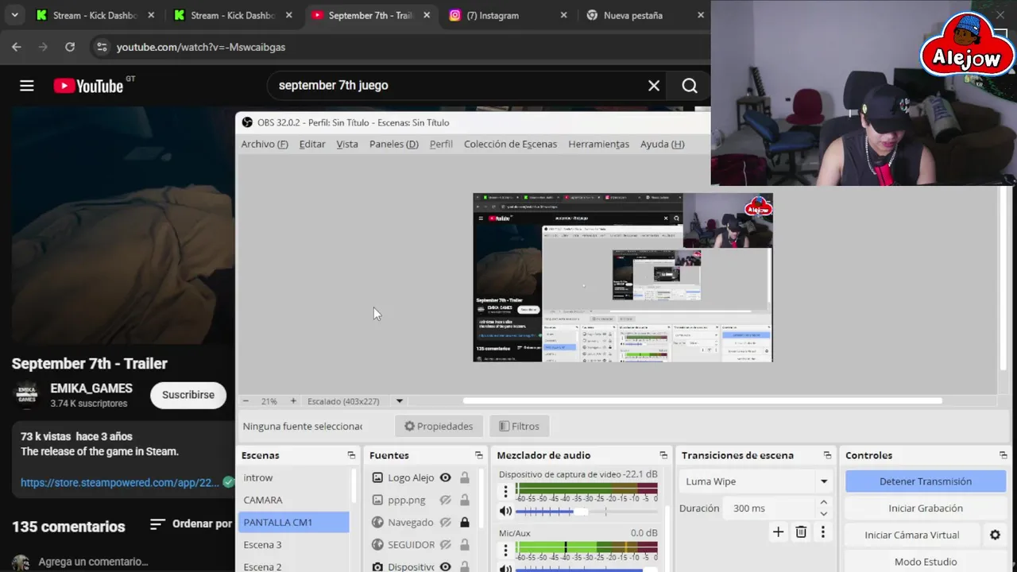Viewport: 1017px width, 572px height.
Task: Unlock the Navegador source
Action: tap(465, 522)
